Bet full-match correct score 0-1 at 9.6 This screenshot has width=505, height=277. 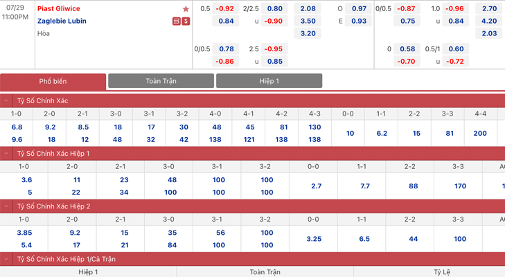[x=17, y=140]
